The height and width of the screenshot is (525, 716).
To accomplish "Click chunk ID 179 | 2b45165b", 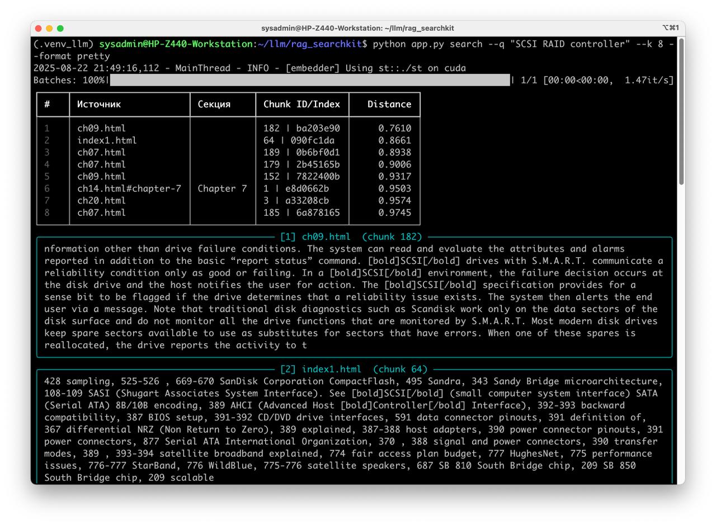I will [x=302, y=164].
